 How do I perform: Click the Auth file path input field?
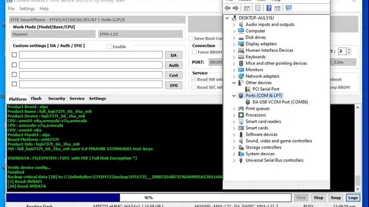coord(91,65)
